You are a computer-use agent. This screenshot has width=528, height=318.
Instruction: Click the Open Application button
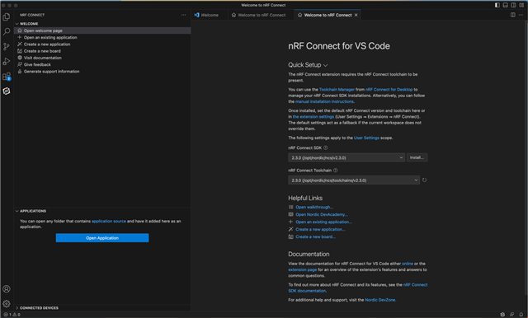point(102,238)
